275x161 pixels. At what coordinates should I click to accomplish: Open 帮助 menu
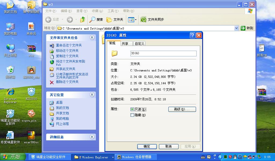[129, 11]
